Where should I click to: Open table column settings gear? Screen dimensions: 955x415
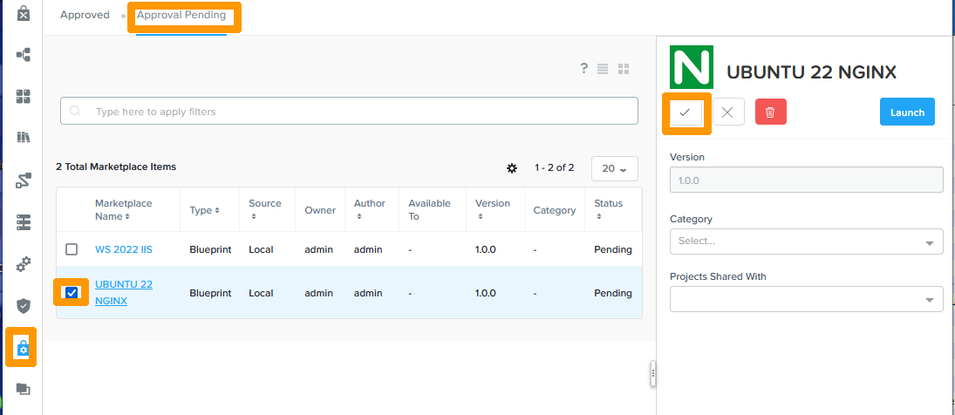click(x=512, y=167)
